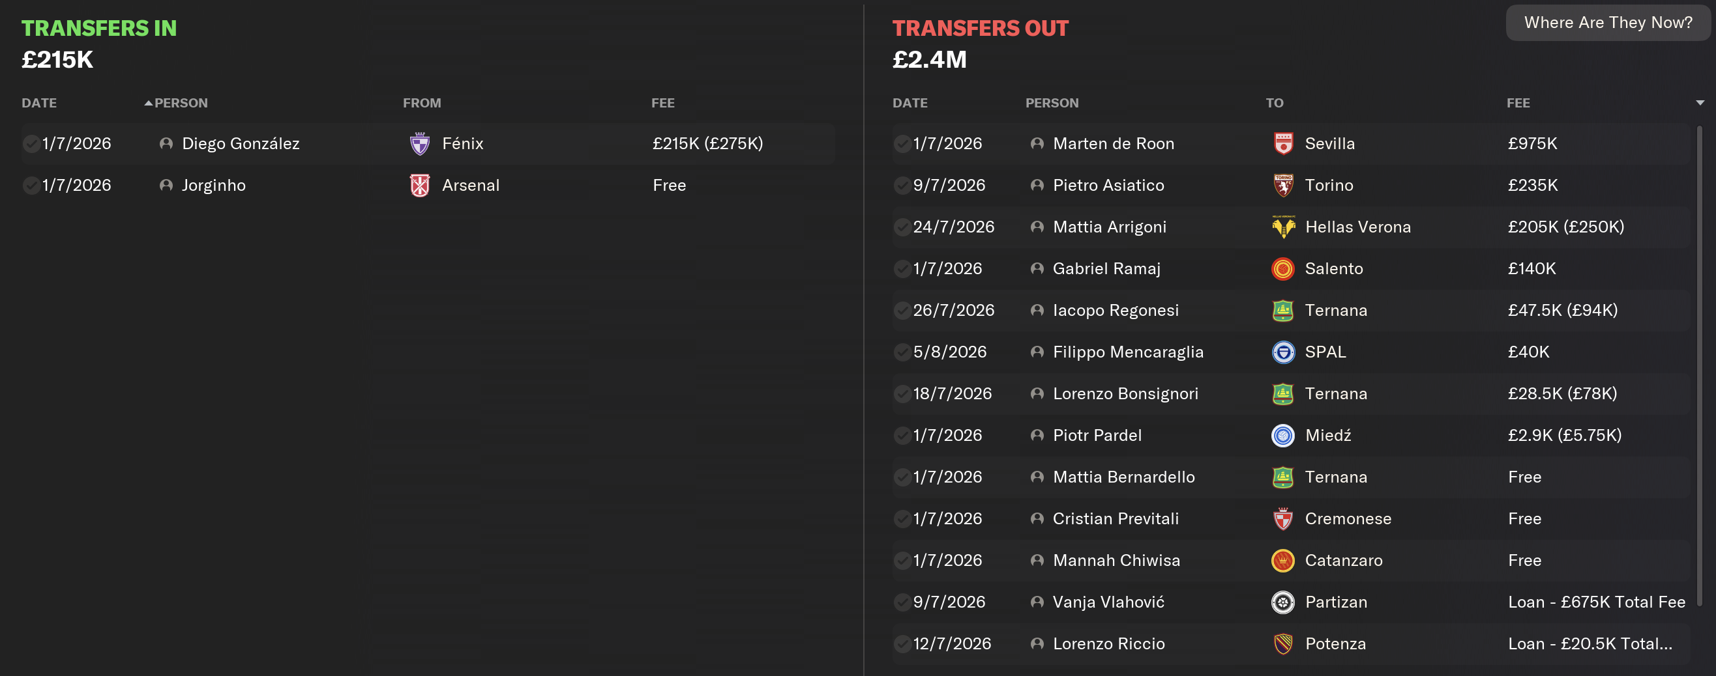Toggle the checkmark for Diego González row
Screen dimensions: 1716x676
tap(31, 144)
